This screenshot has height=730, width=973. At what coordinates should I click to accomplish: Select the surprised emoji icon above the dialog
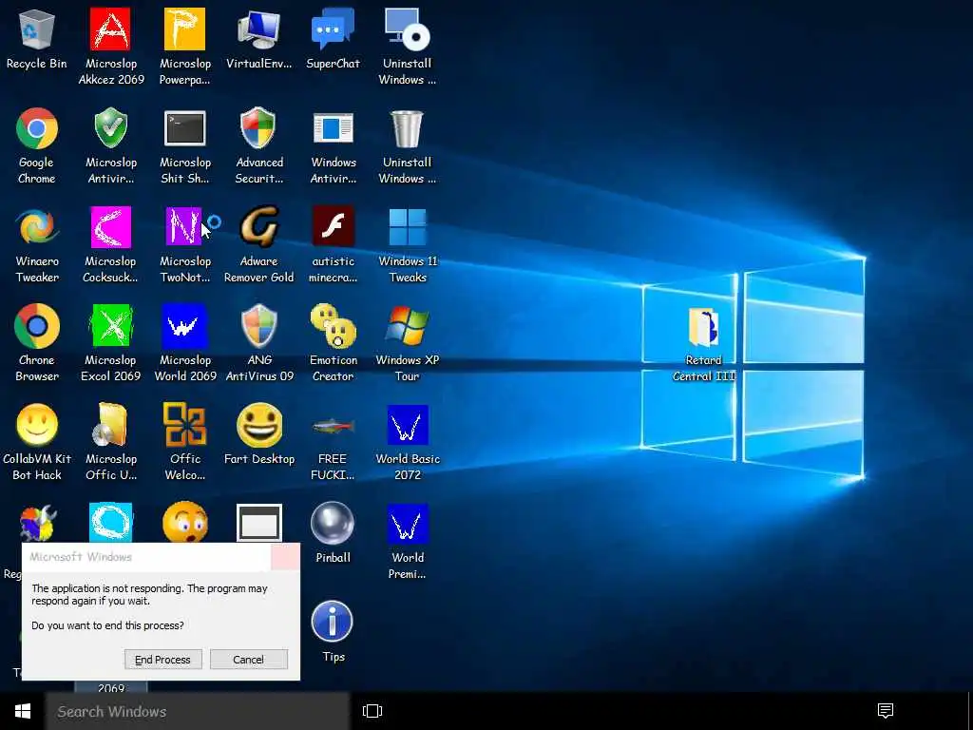click(x=184, y=522)
